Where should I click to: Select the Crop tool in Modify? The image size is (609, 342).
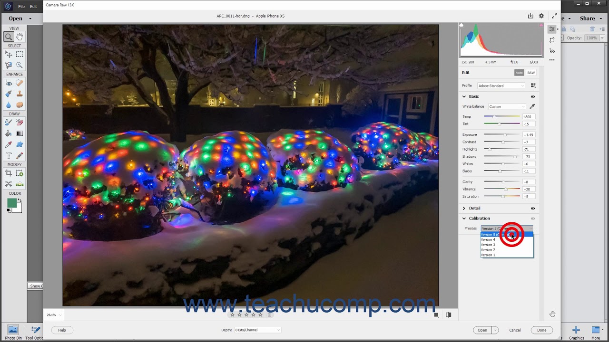click(9, 173)
